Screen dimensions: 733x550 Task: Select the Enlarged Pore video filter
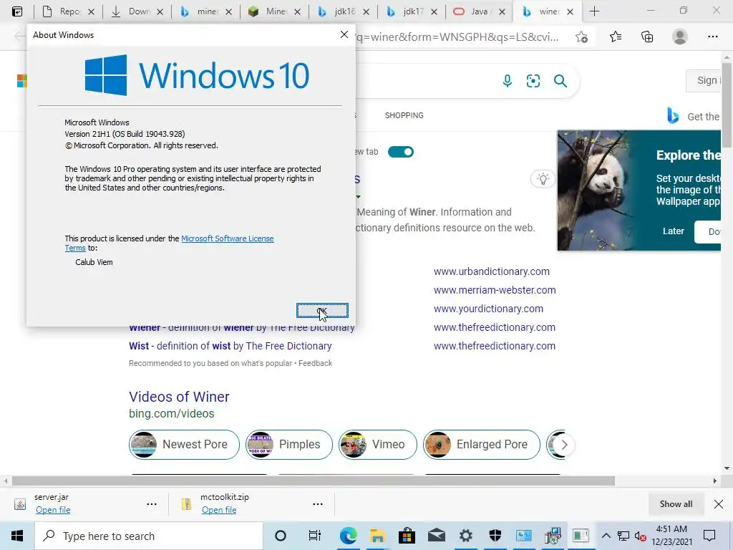coord(482,444)
